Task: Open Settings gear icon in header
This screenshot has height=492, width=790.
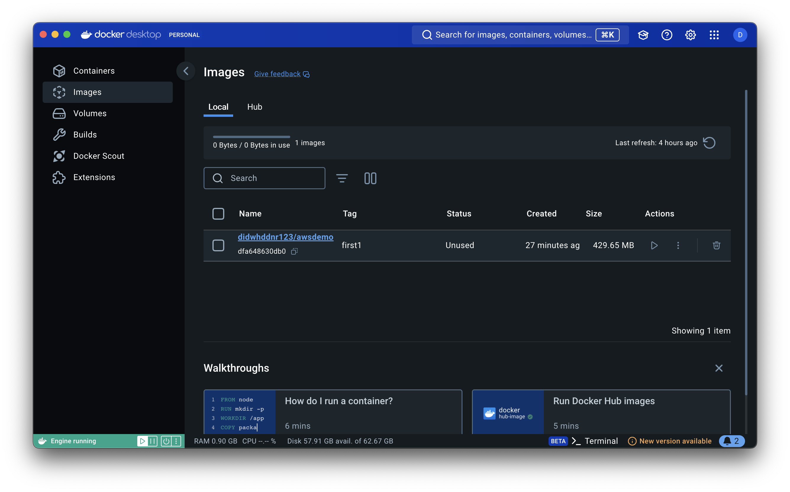Action: pos(690,35)
